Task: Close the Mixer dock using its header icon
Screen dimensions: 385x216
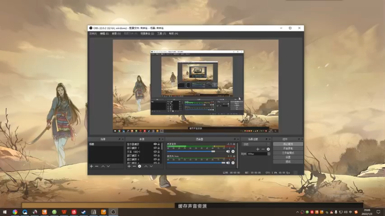Action: tap(238, 139)
